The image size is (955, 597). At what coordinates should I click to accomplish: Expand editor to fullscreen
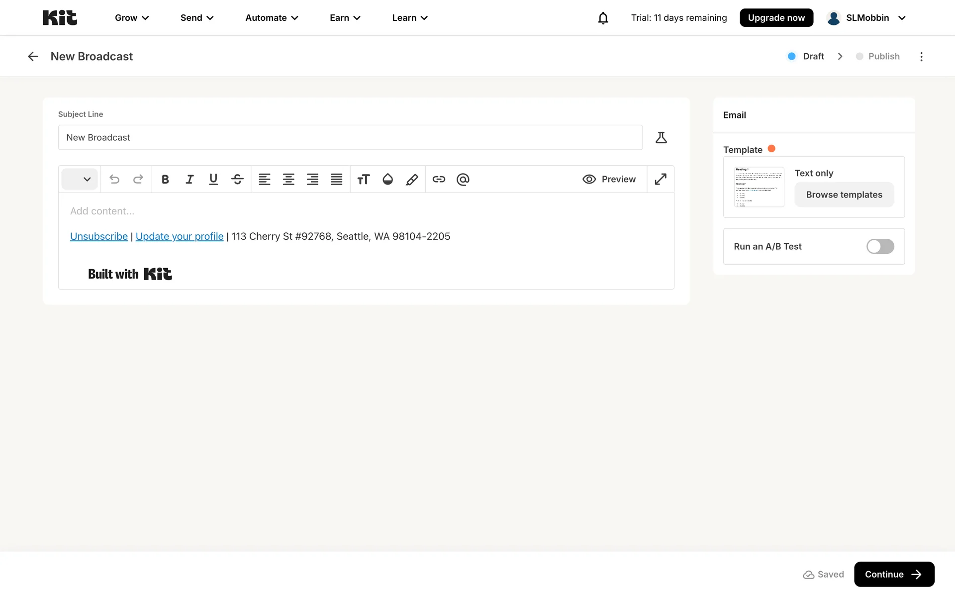(661, 179)
